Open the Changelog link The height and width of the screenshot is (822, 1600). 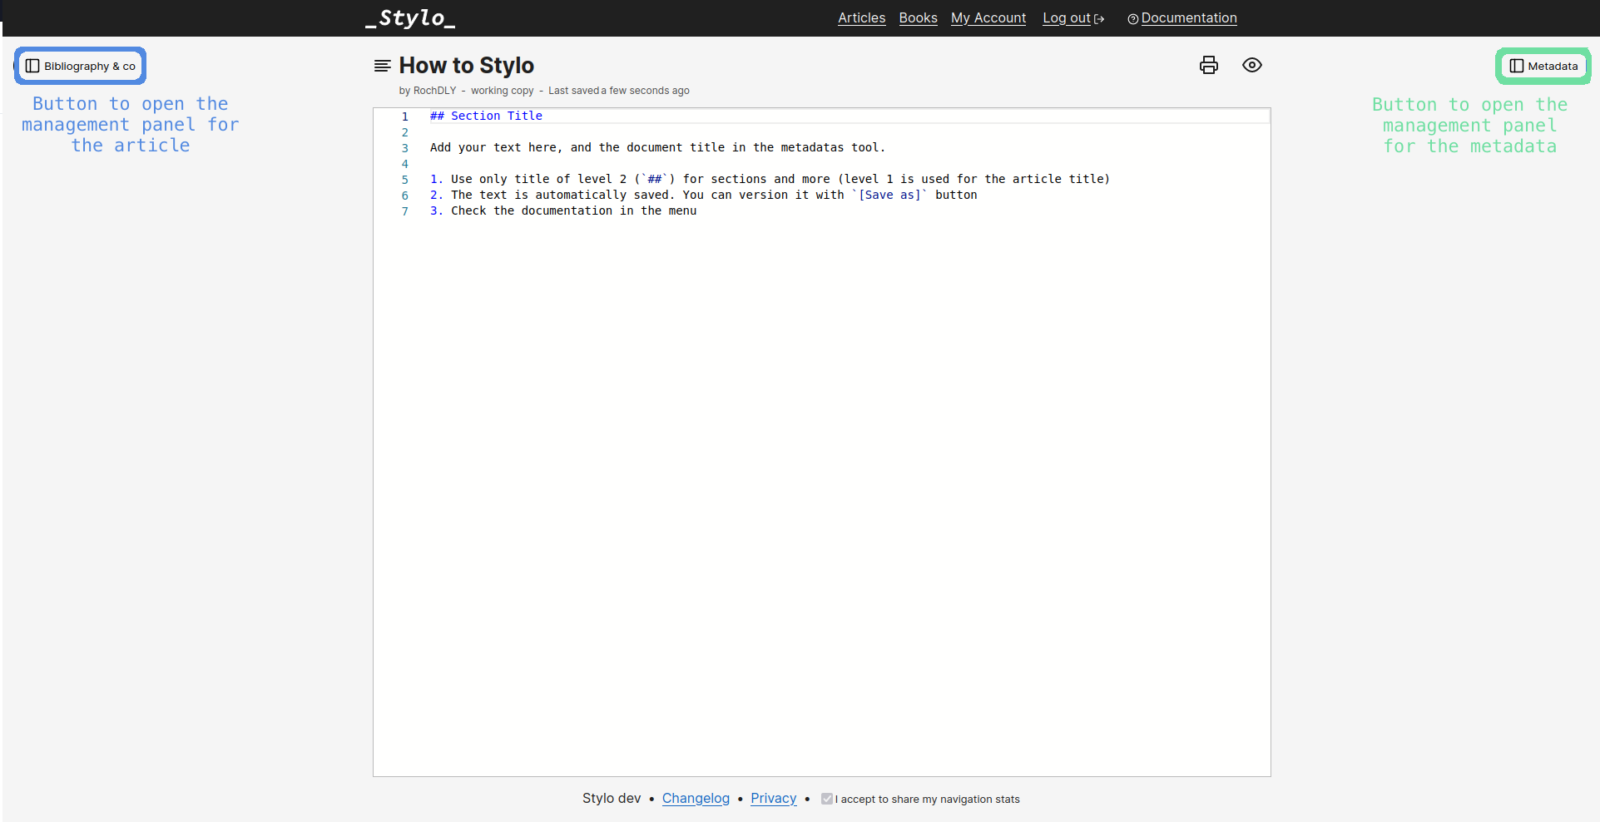click(696, 798)
